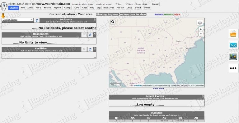Screen dimensions: 239x123
Task: Open the orange folder sidebar icon
Action: [x=233, y=34]
